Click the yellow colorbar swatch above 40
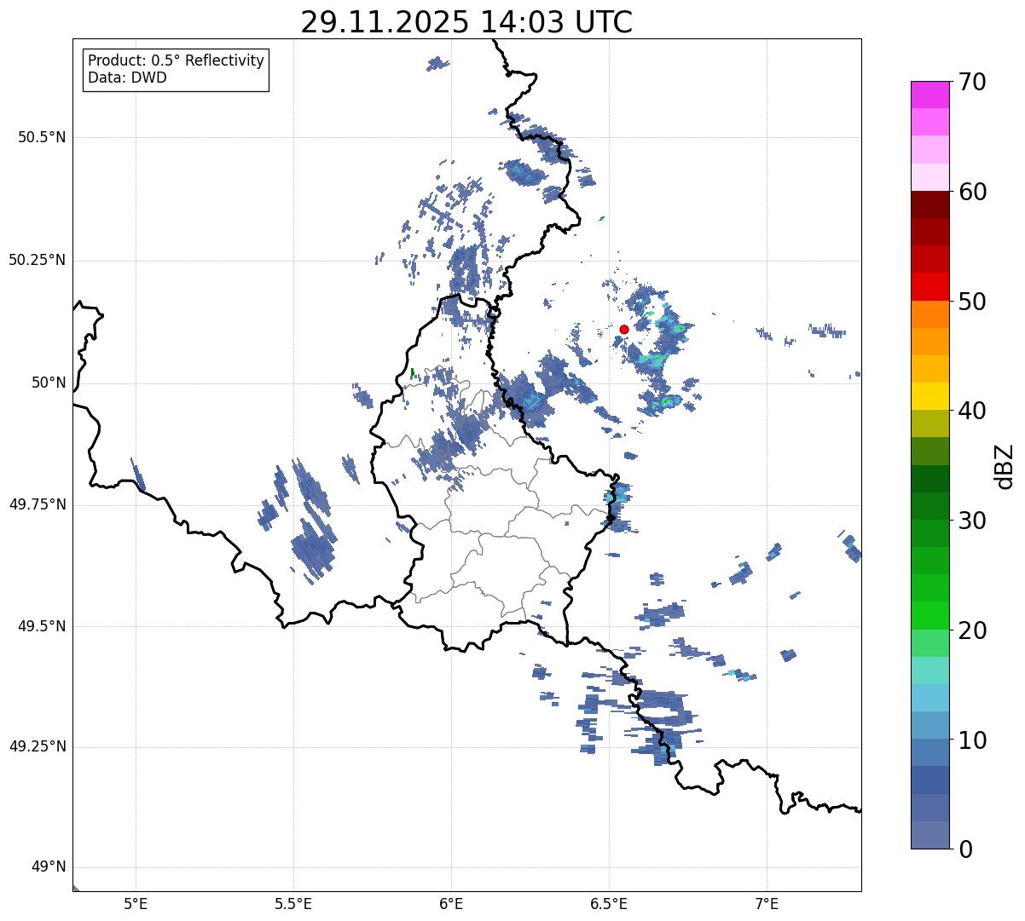This screenshot has height=921, width=1025. [x=929, y=396]
